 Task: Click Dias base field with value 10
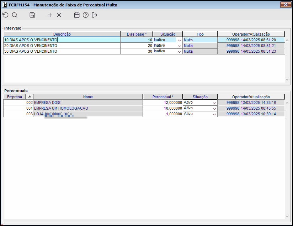point(137,40)
